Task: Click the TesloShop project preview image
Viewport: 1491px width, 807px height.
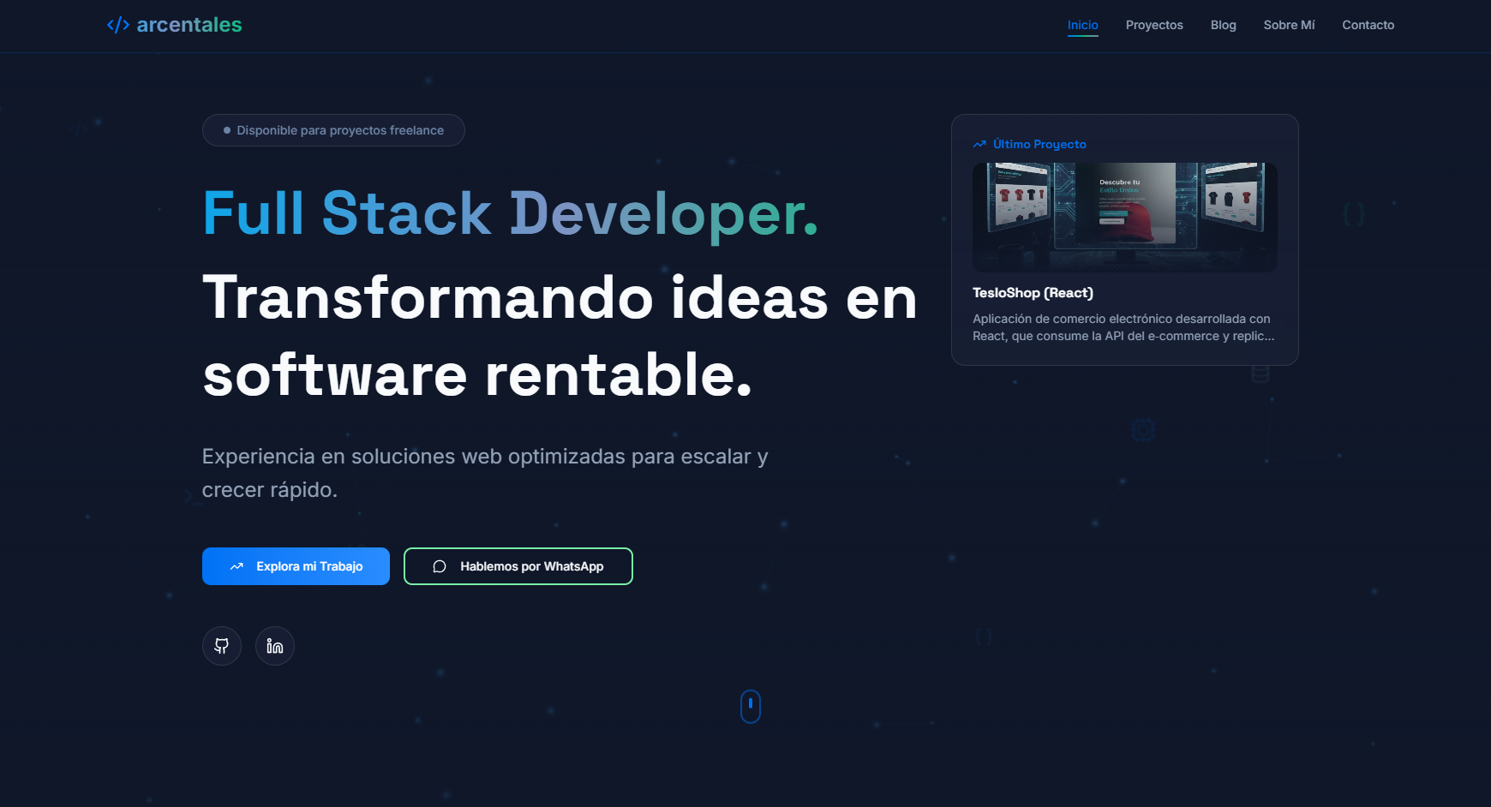Action: tap(1125, 218)
